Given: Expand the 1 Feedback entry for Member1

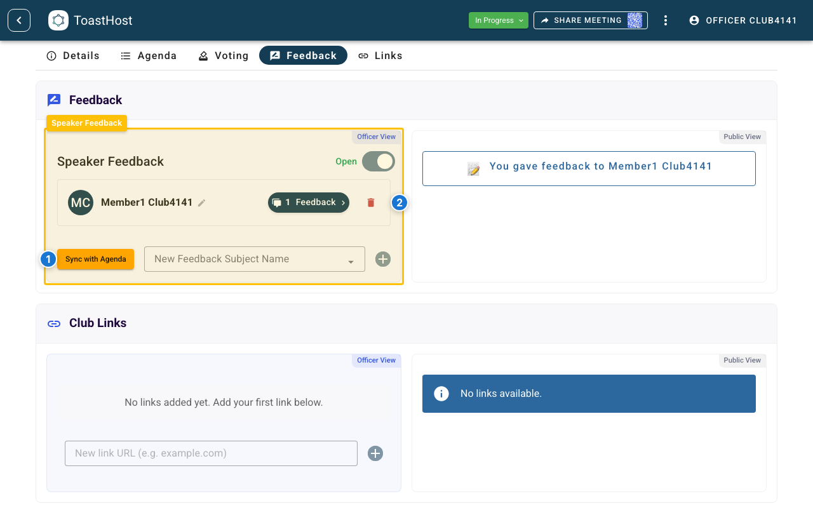Looking at the screenshot, I should tap(309, 202).
